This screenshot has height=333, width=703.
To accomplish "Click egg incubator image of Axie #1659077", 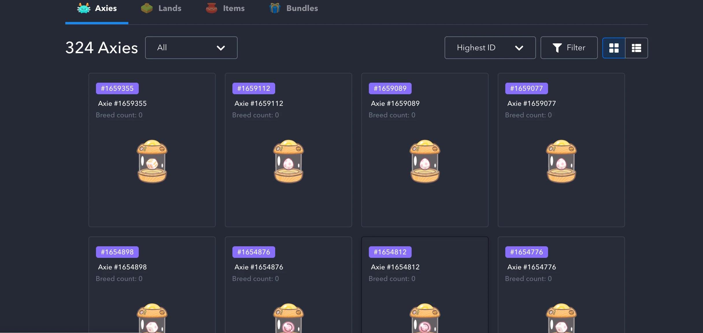I will (x=561, y=161).
